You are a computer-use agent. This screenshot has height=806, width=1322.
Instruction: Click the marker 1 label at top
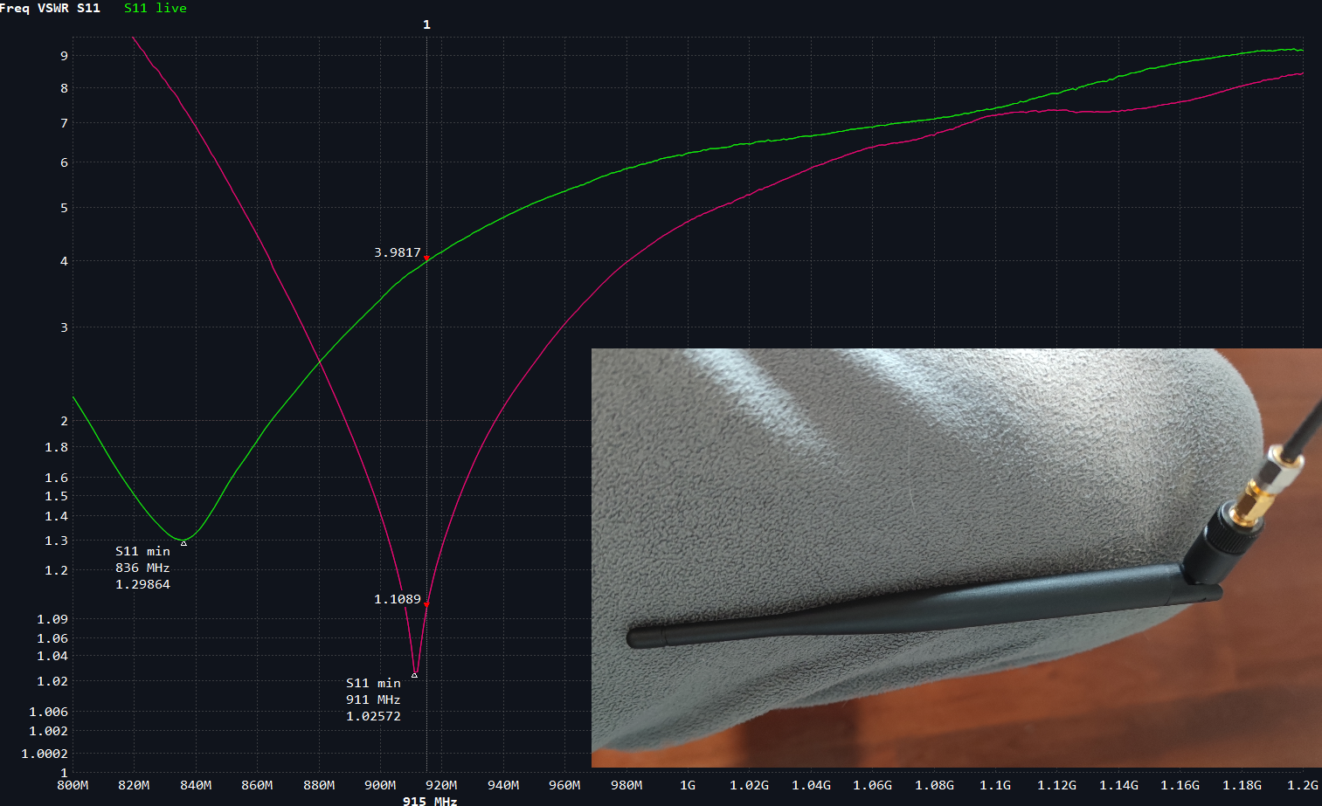(x=426, y=24)
